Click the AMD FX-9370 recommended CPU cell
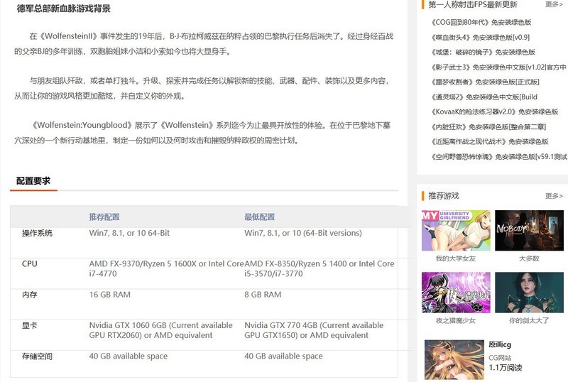Image resolution: width=568 pixels, height=382 pixels. 167,269
